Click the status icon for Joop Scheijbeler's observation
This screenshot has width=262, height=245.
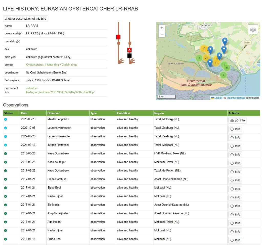[6, 213]
